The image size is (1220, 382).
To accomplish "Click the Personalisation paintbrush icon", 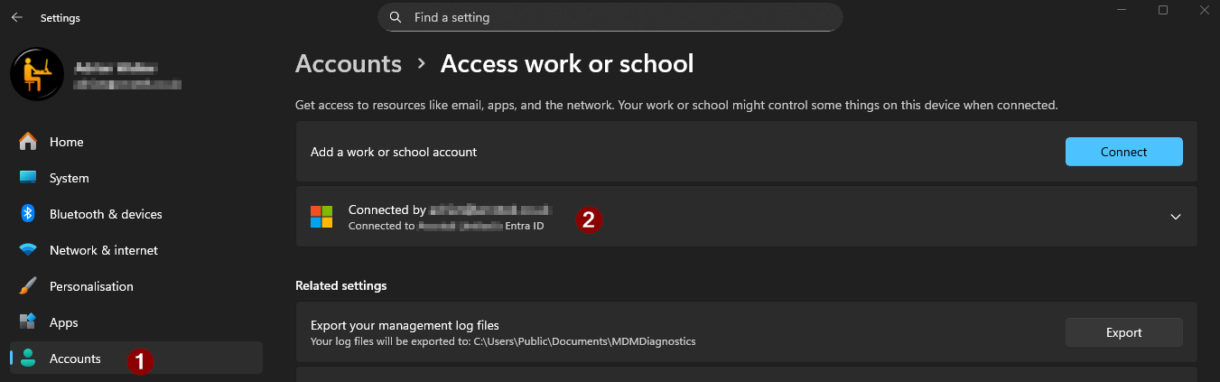I will [x=28, y=286].
